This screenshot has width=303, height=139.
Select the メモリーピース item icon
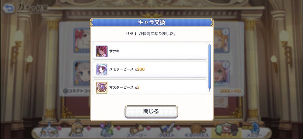click(x=102, y=69)
